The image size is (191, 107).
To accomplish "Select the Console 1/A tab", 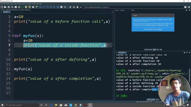I will pyautogui.click(x=122, y=53).
